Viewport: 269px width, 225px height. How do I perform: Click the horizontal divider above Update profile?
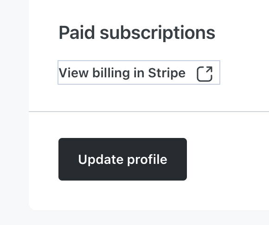[x=149, y=112]
